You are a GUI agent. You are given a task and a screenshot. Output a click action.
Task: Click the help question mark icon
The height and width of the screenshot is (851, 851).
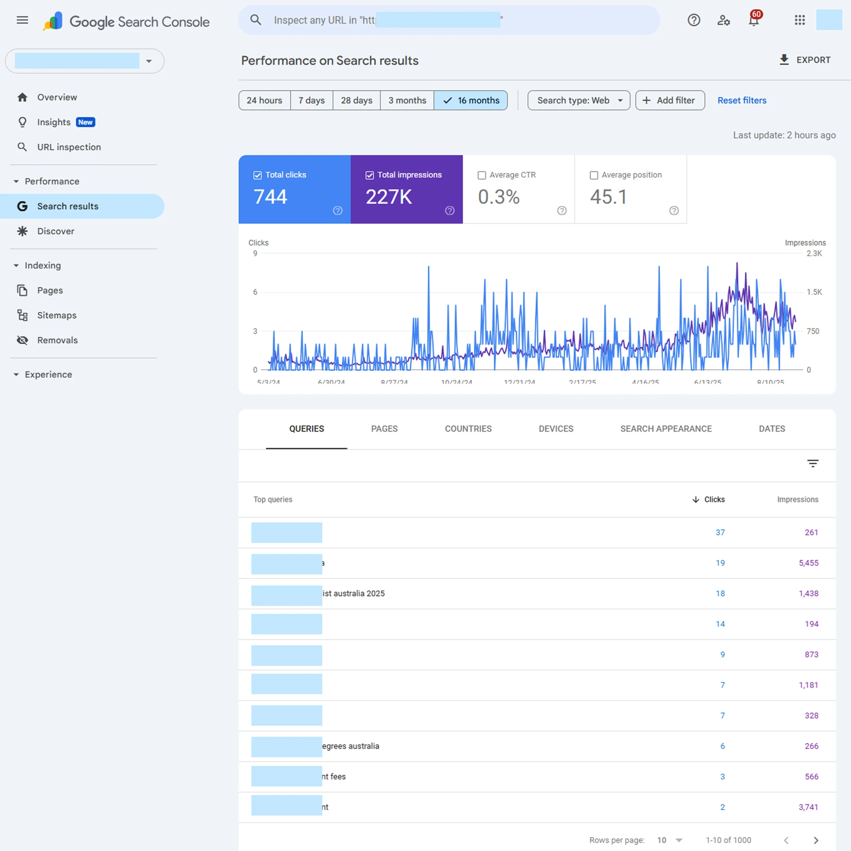point(694,20)
